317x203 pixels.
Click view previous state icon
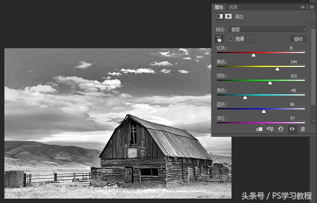(270, 129)
